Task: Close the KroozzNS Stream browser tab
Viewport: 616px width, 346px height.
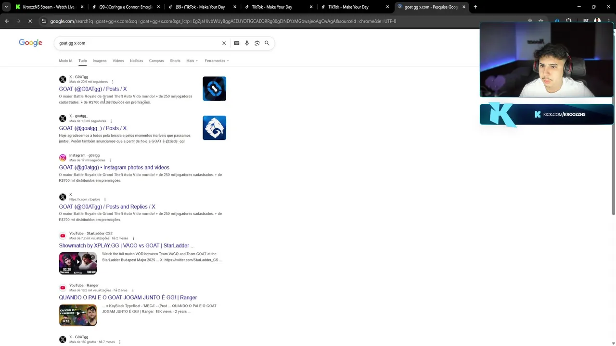Action: click(82, 7)
